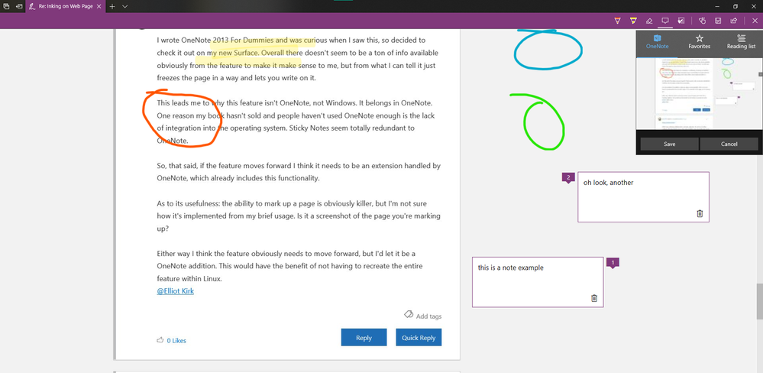Click the Favorites star icon
Screen dimensions: 763x373
pos(700,38)
